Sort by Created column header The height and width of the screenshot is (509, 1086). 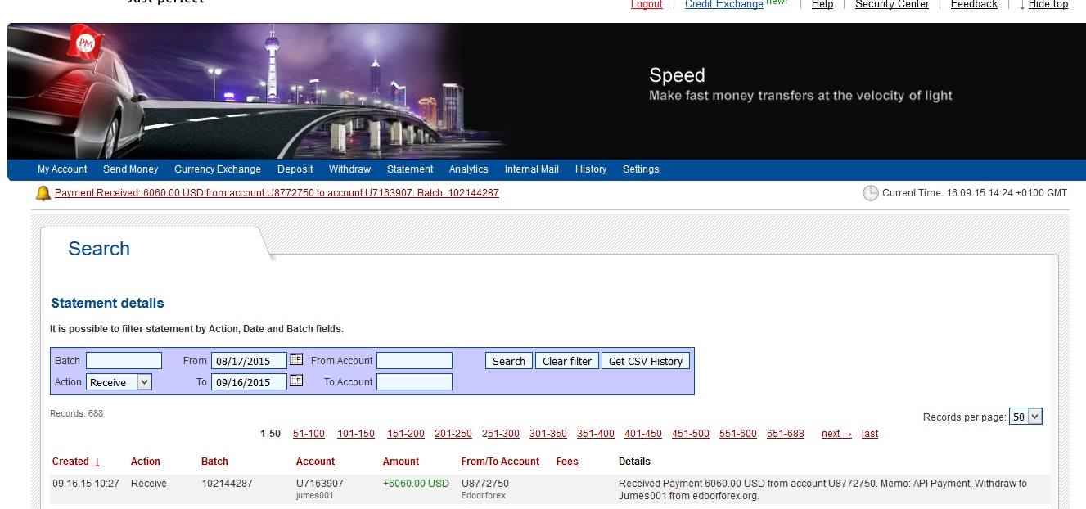pyautogui.click(x=76, y=462)
